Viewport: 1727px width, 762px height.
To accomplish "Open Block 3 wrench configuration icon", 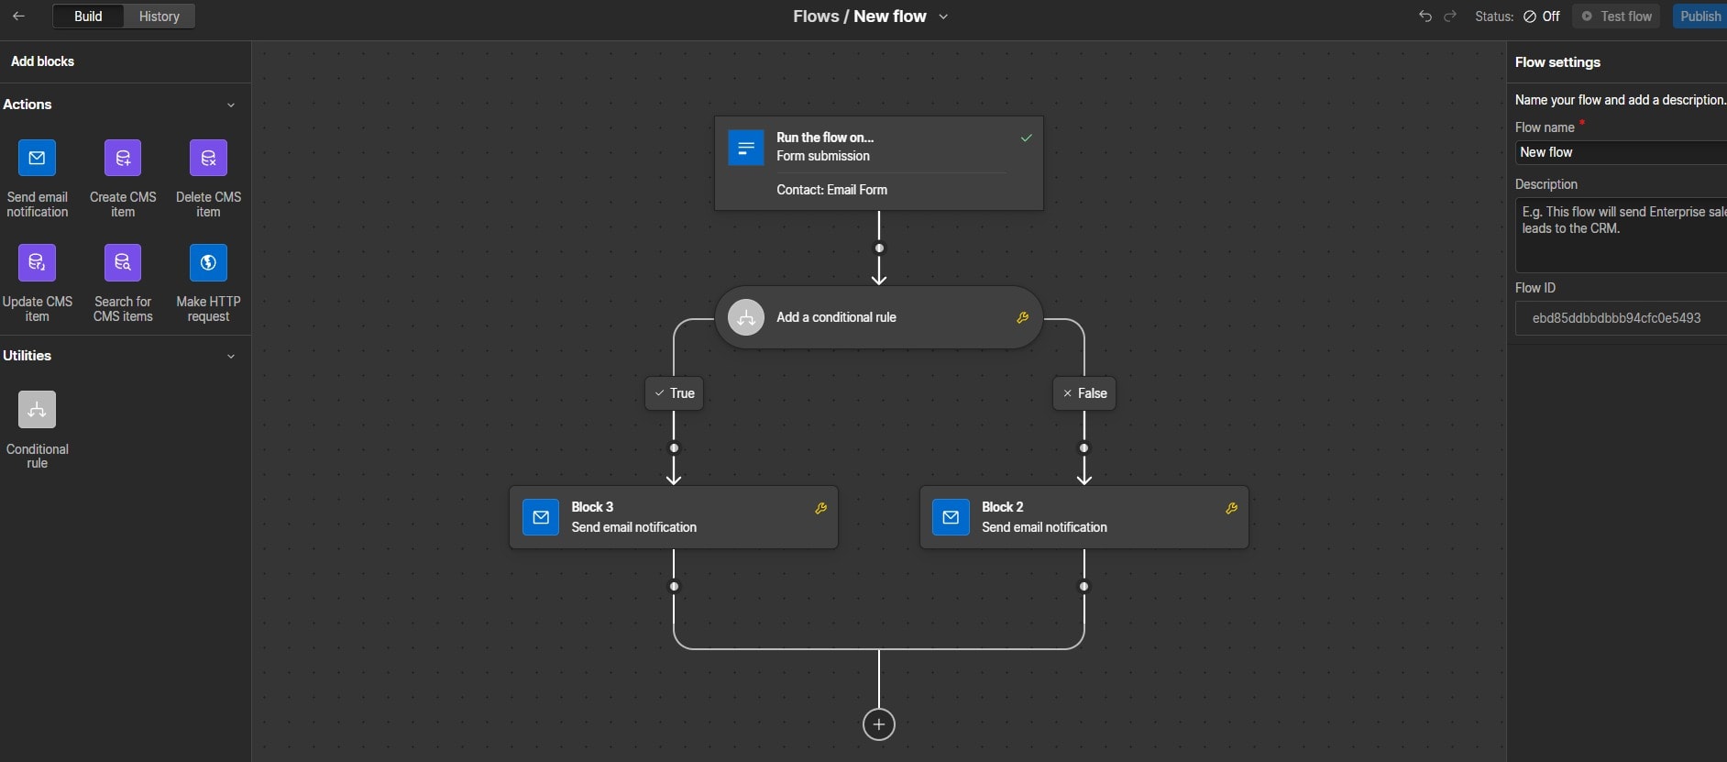I will click(821, 508).
